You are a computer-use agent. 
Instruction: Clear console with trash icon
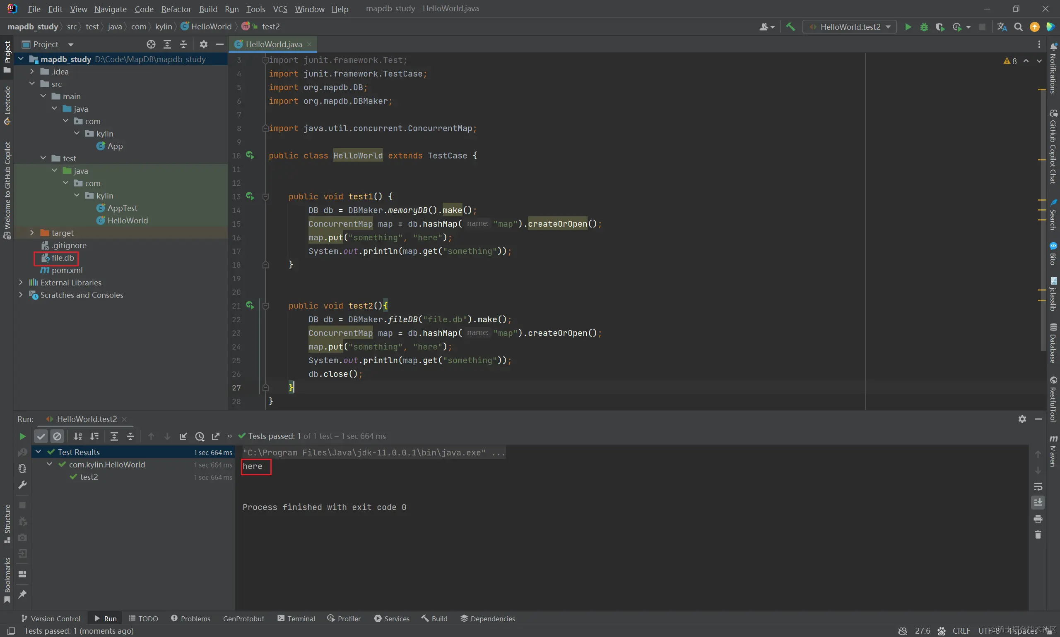(x=1038, y=535)
